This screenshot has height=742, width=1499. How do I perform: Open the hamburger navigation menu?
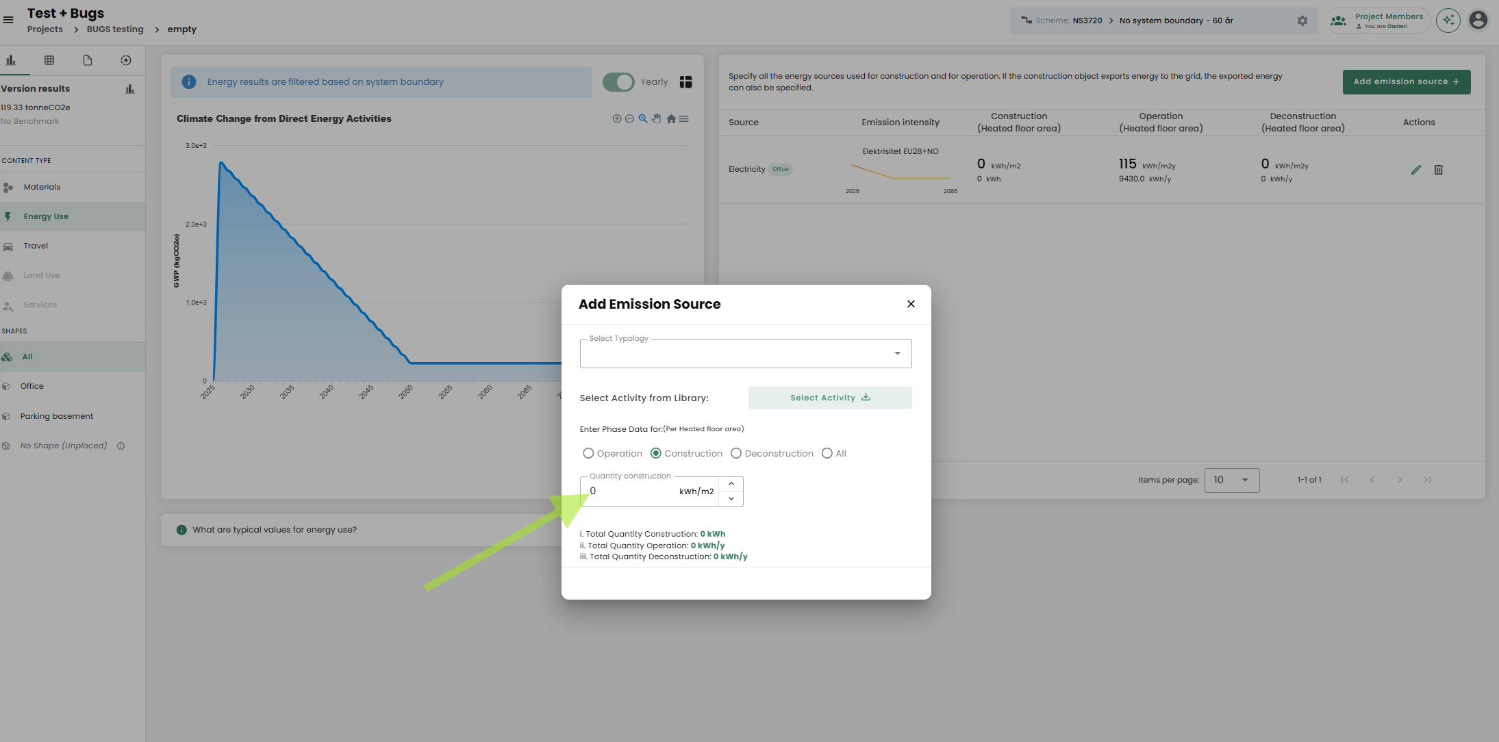point(8,20)
